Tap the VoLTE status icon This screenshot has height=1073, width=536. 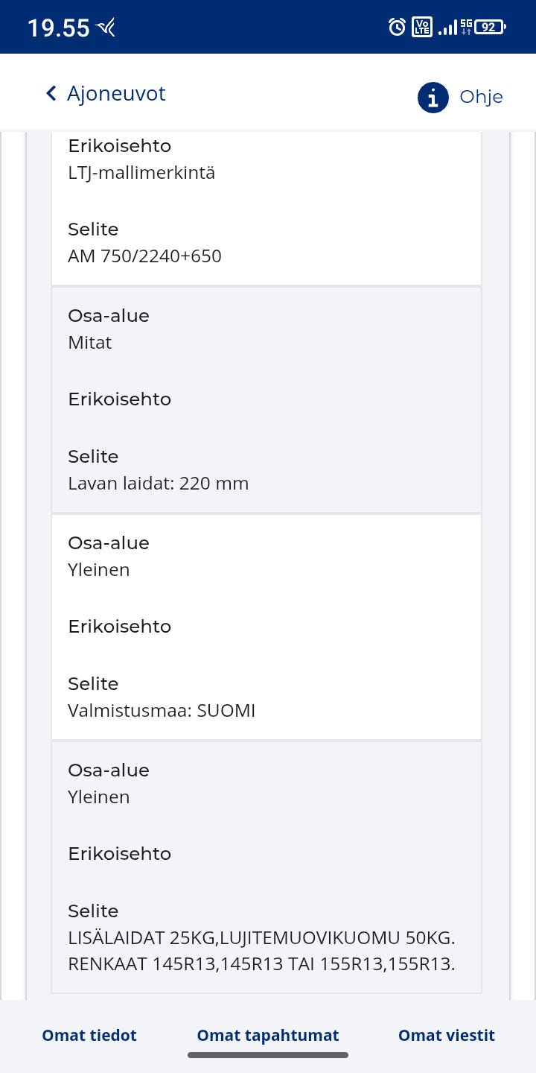422,28
